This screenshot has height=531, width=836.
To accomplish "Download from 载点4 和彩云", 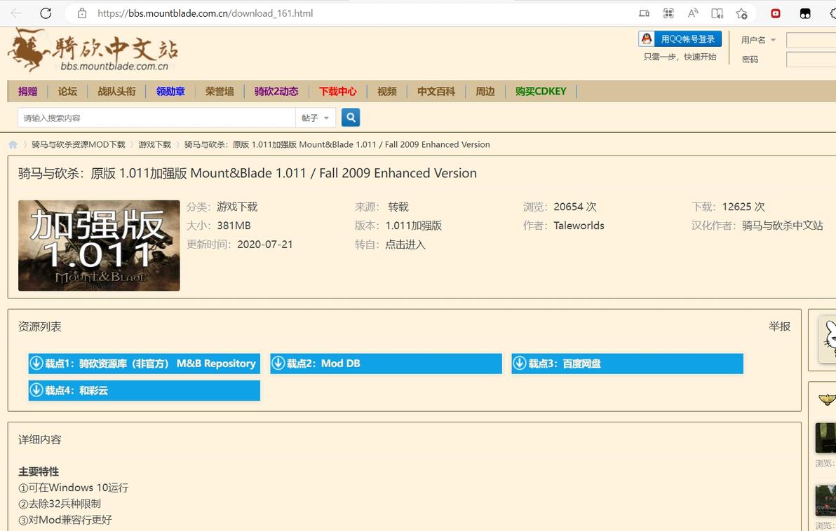I will (x=144, y=390).
